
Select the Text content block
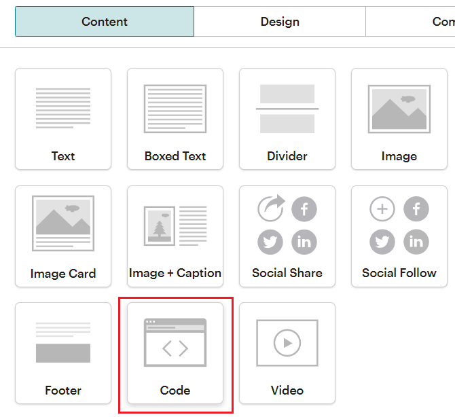click(62, 119)
